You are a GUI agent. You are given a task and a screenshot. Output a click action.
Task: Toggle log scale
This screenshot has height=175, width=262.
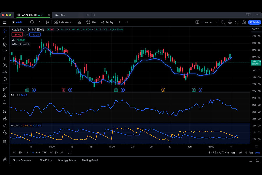[251, 153]
